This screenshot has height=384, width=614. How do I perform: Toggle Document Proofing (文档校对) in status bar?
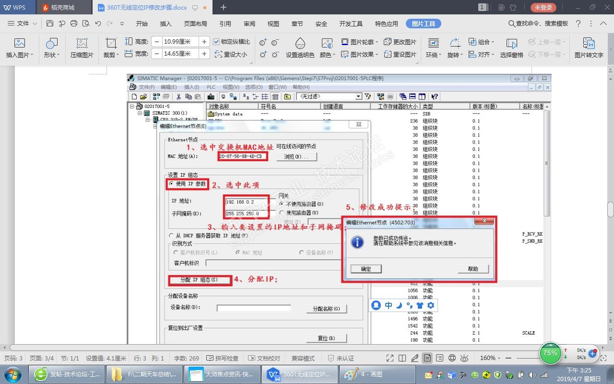tap(264, 358)
